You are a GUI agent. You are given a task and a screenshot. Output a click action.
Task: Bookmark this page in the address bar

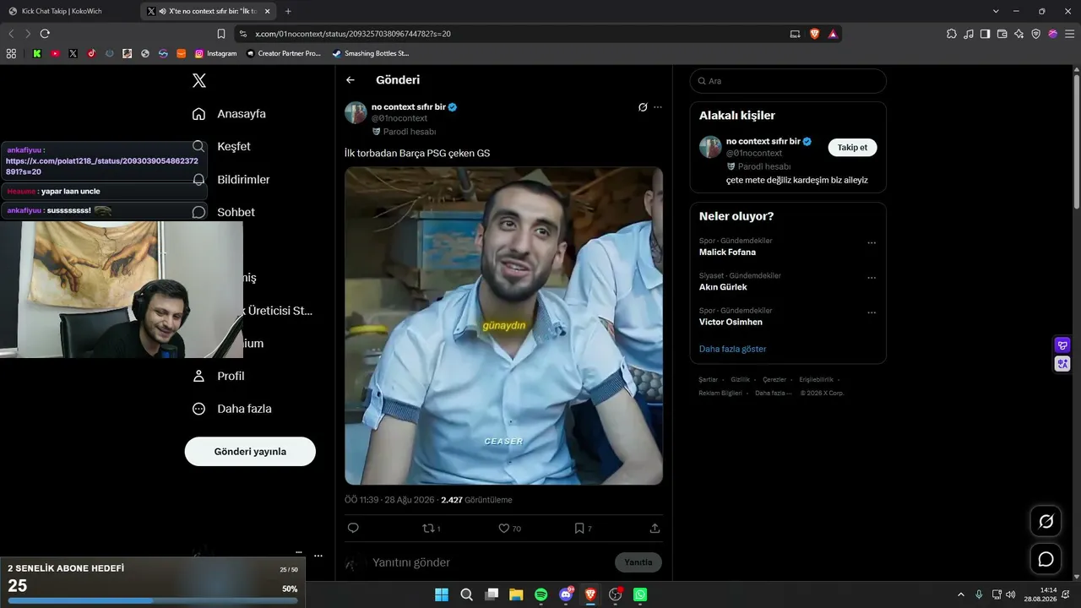[x=221, y=34]
